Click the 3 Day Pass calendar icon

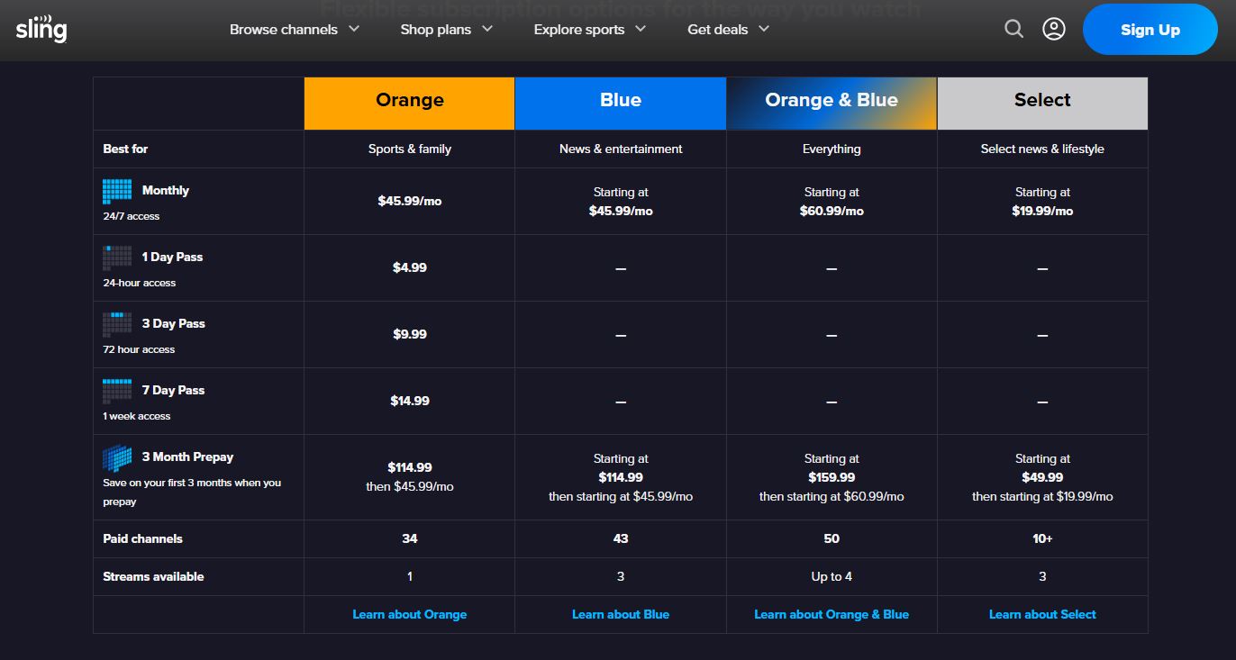117,324
